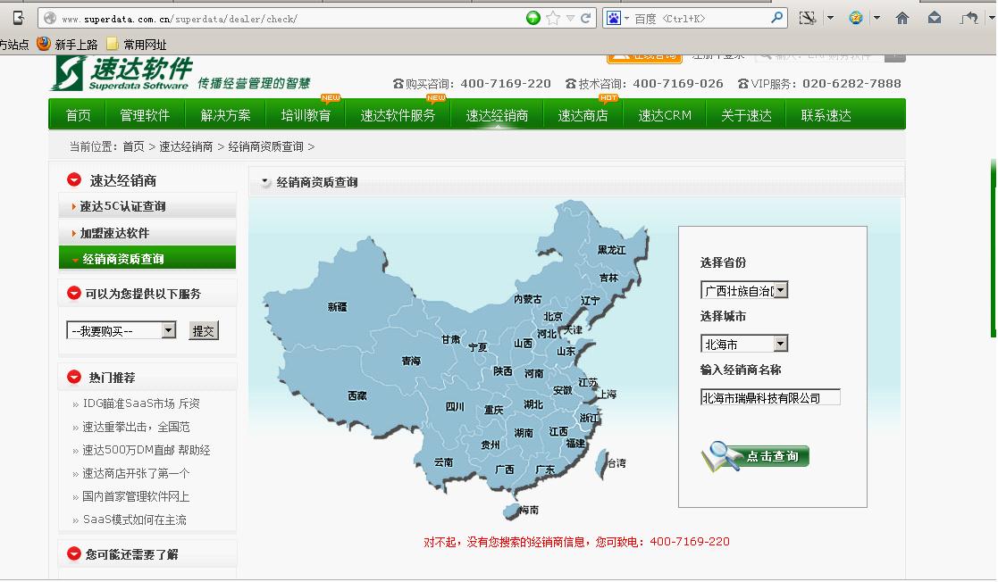Open the 我要购买 dropdown
This screenshot has height=582, width=998.
pyautogui.click(x=121, y=330)
